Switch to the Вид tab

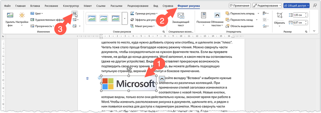[x=156, y=6]
